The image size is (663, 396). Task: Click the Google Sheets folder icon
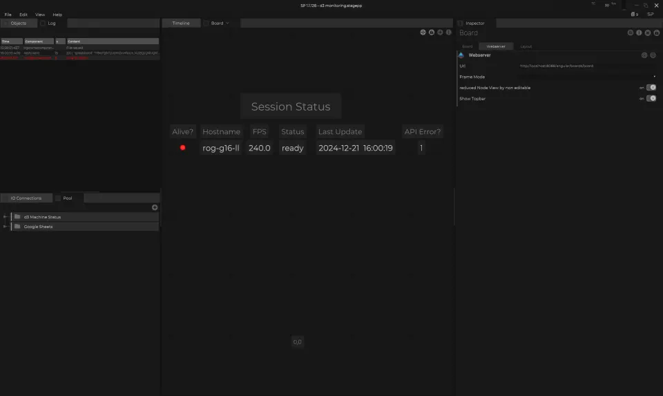pyautogui.click(x=17, y=227)
